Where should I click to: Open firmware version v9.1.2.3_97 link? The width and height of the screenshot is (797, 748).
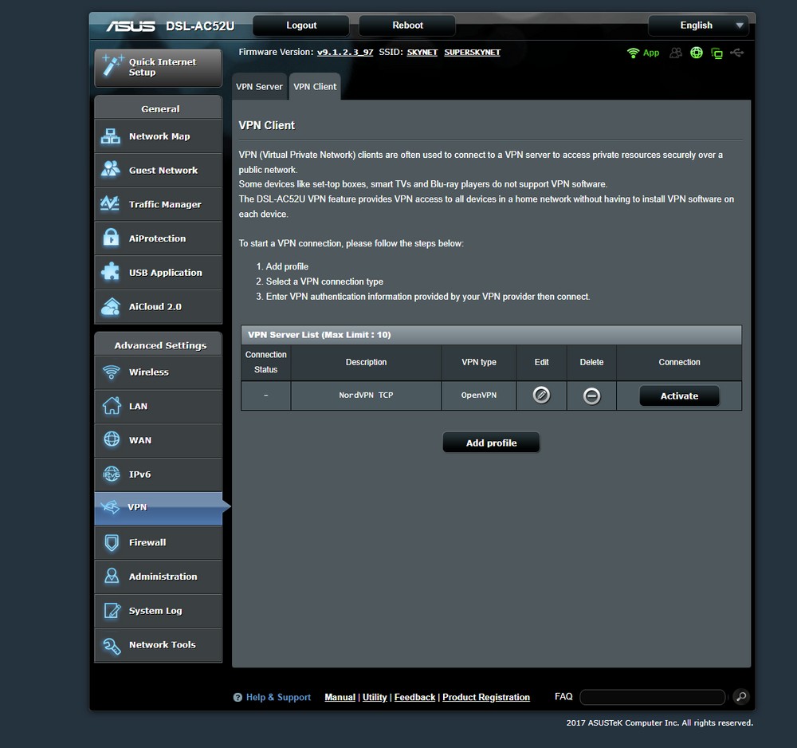click(345, 53)
